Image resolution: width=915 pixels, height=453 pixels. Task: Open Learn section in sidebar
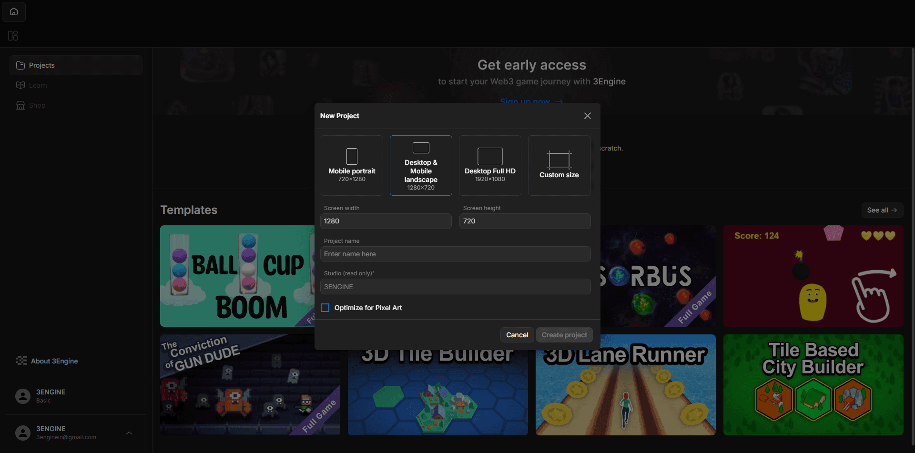tap(76, 85)
